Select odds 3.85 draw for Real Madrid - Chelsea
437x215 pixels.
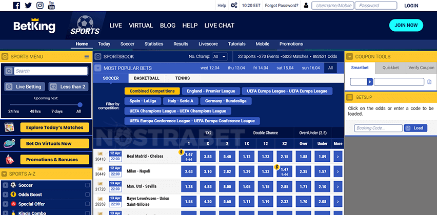(x=208, y=157)
